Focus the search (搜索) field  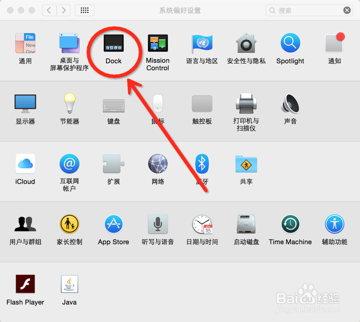coord(309,10)
